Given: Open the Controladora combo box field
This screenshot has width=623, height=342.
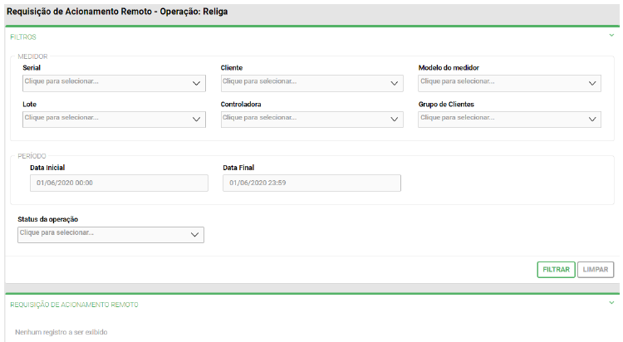Looking at the screenshot, I should pyautogui.click(x=299, y=119).
